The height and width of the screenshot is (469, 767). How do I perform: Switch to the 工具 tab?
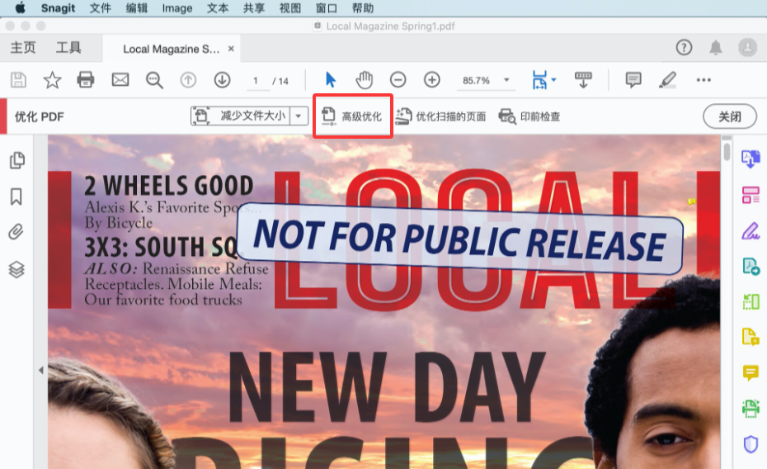coord(68,48)
